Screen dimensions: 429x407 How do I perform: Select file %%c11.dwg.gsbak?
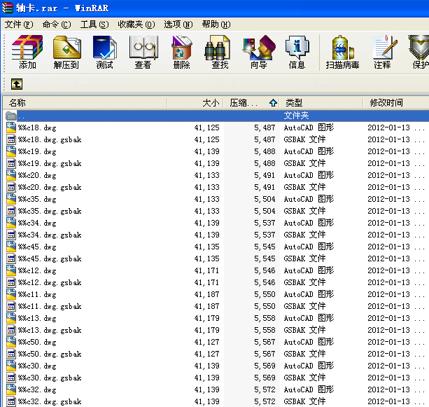click(50, 306)
